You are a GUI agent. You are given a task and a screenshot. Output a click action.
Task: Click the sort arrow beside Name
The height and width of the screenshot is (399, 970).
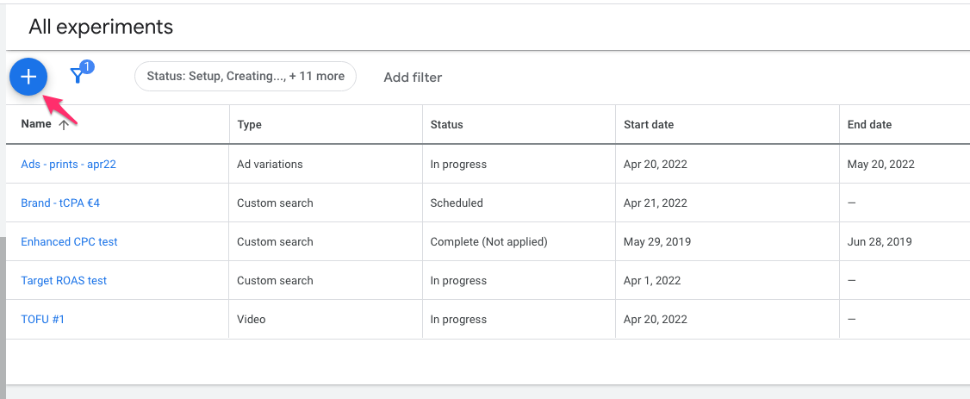[x=64, y=125]
